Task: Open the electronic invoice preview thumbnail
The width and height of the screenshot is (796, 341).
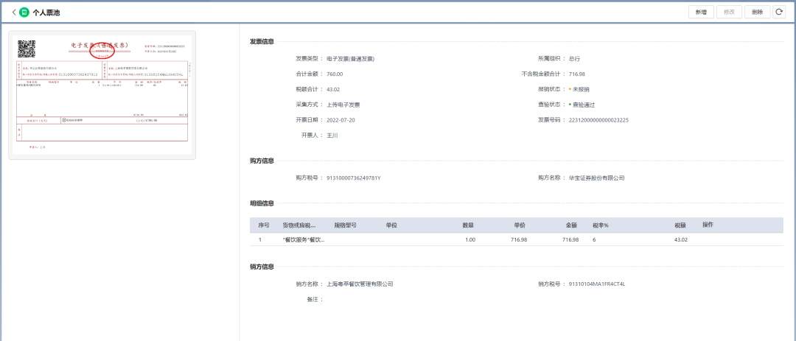Action: [x=102, y=95]
